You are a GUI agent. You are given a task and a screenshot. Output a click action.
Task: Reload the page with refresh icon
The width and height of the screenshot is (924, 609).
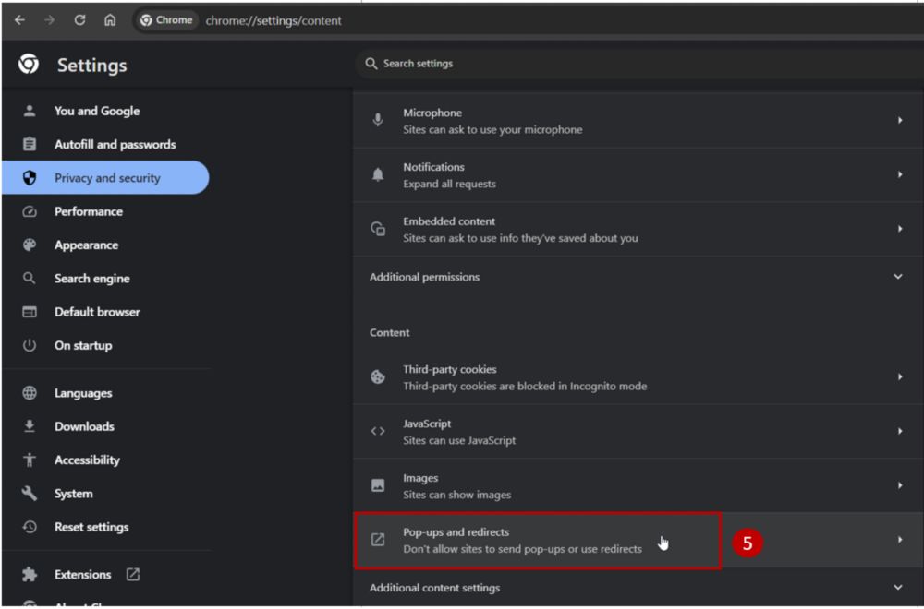pyautogui.click(x=80, y=20)
